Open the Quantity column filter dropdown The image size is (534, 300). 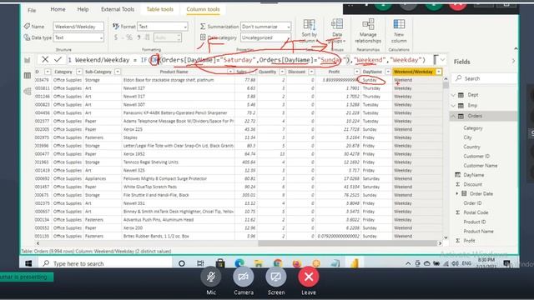282,72
